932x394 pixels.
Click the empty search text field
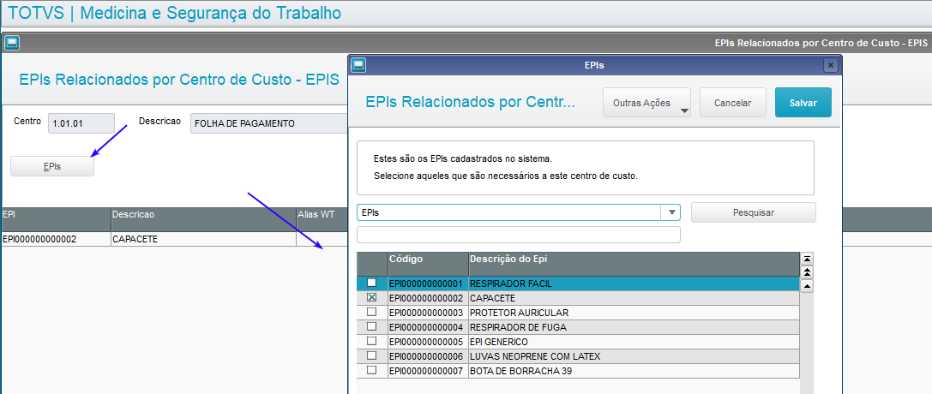[519, 235]
